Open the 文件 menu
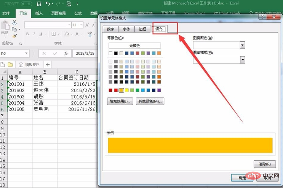This screenshot has width=283, height=188. click(x=6, y=13)
